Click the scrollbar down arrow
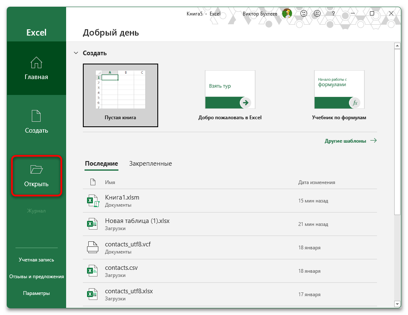408x315 pixels. [397, 304]
